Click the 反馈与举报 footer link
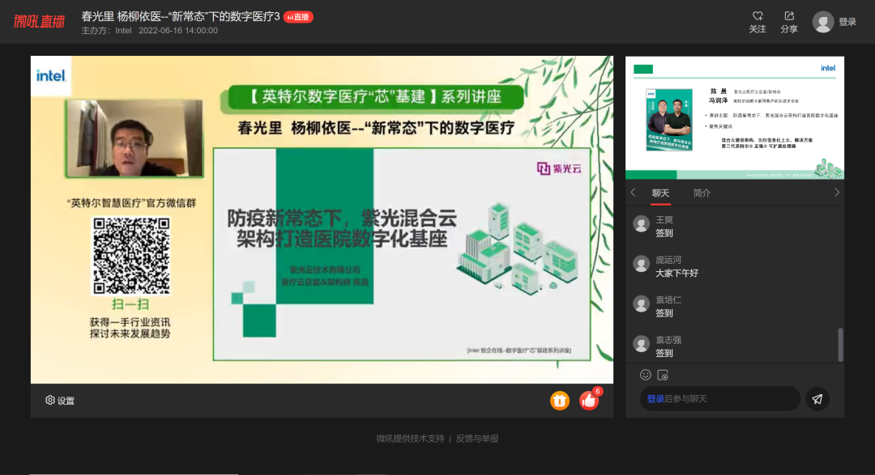This screenshot has width=875, height=475. 477,439
